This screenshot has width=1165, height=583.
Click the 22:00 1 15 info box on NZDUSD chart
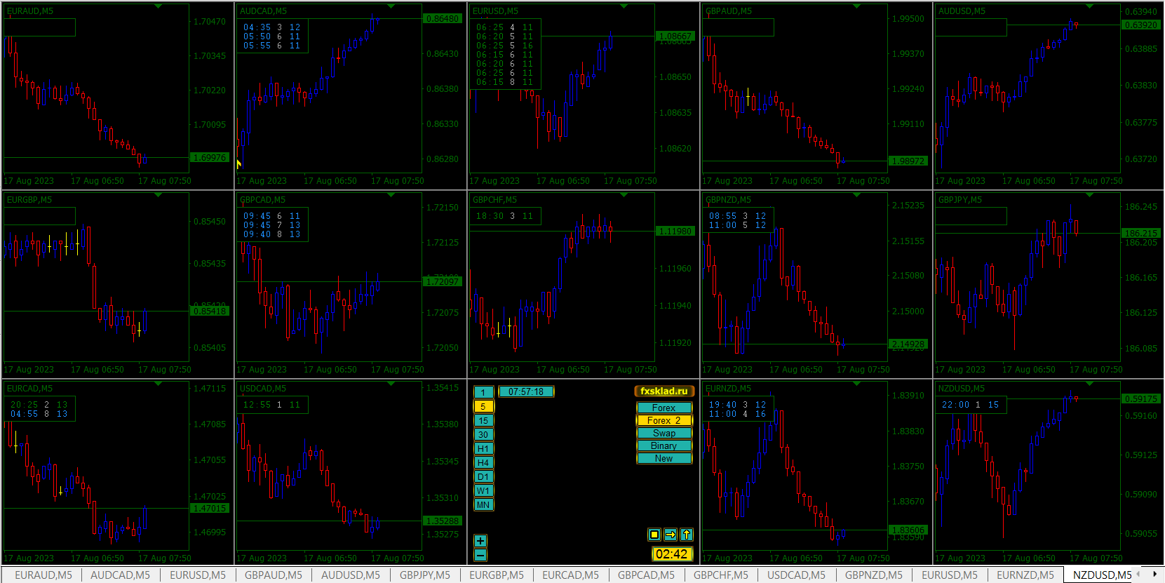click(971, 405)
